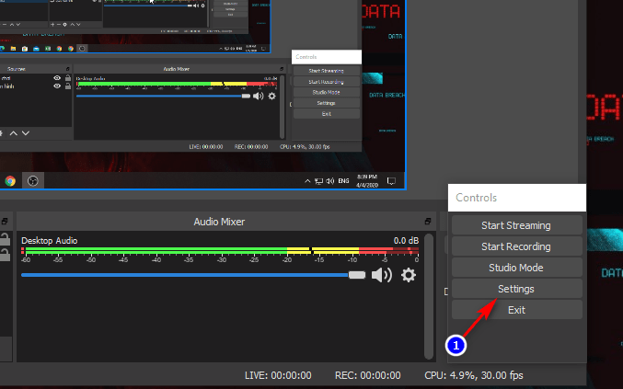
Task: Toggle the upper lock icon at left edge
Action: click(x=4, y=242)
